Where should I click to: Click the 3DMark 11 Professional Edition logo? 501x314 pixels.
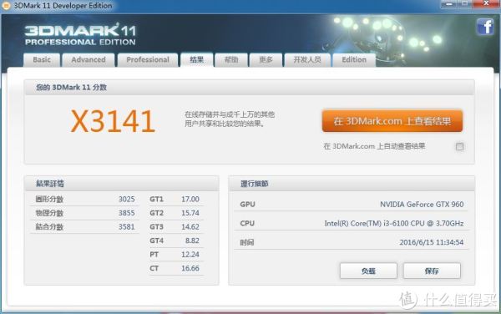(80, 34)
